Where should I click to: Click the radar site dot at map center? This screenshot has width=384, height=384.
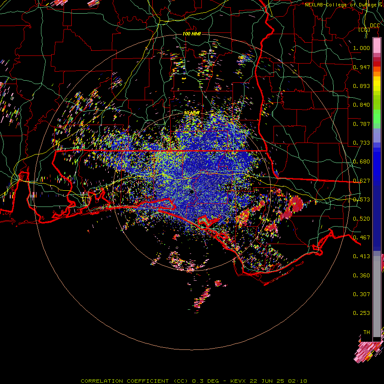[x=192, y=192]
